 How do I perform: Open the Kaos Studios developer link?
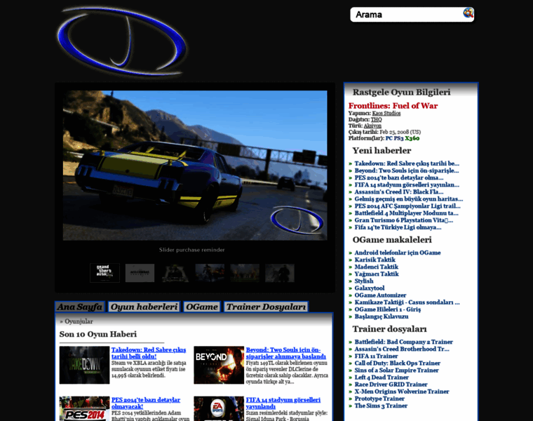tap(386, 113)
